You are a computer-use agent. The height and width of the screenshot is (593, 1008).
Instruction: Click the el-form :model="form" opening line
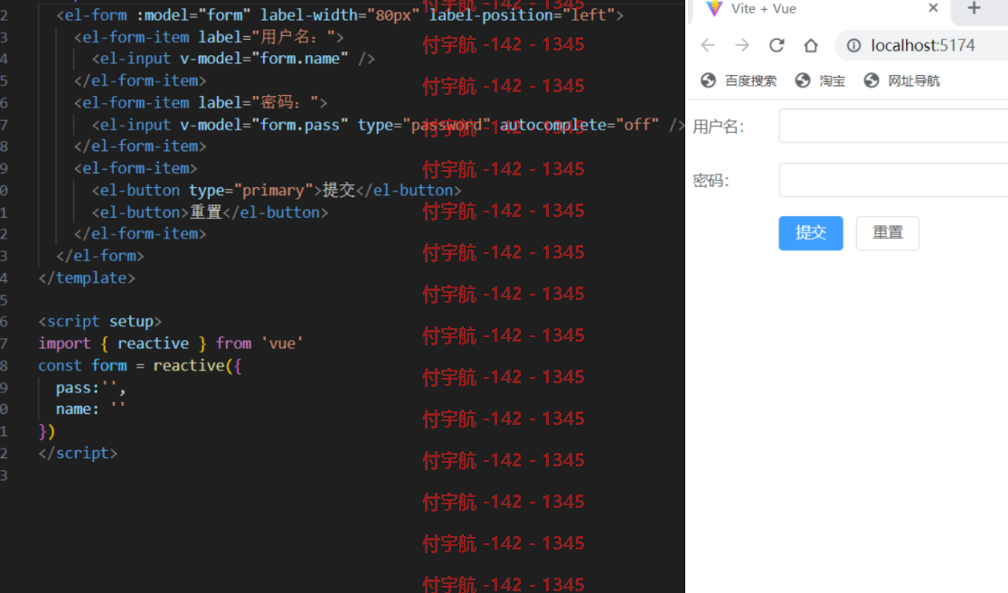(x=339, y=14)
